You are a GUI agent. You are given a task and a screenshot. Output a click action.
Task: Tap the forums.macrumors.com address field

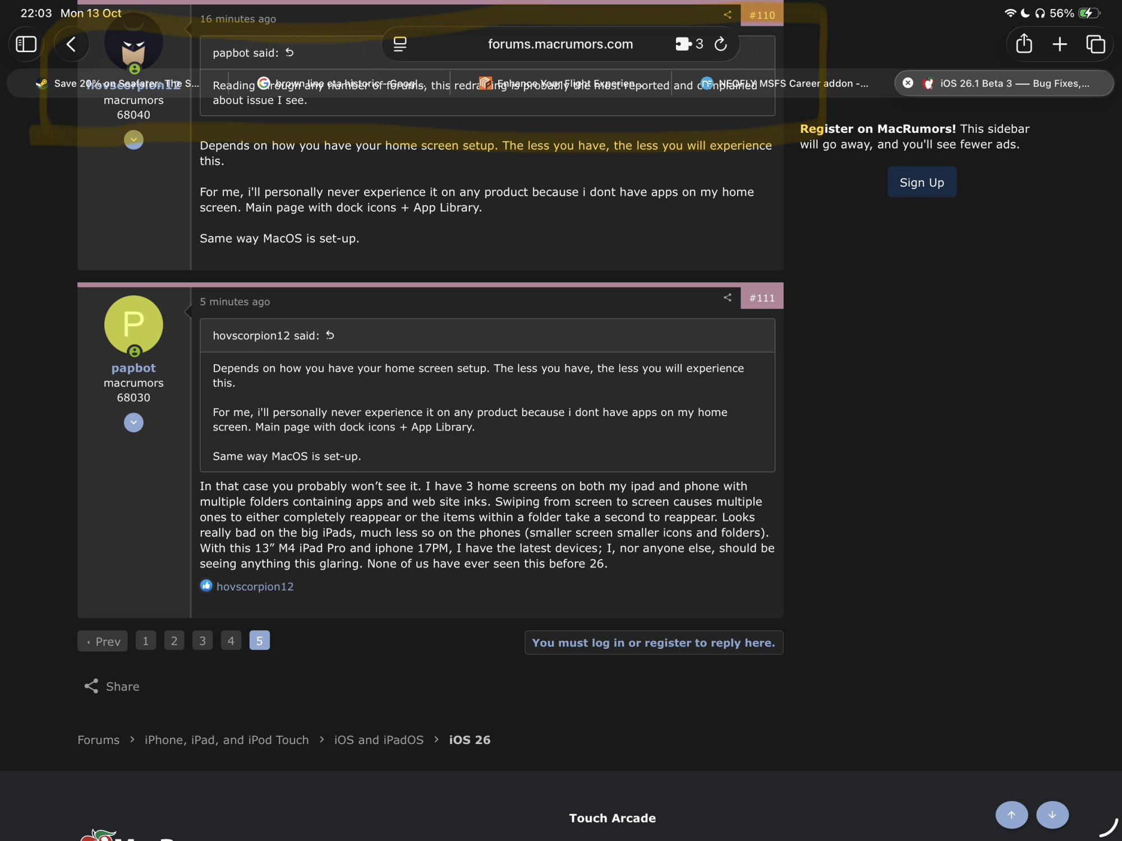tap(560, 44)
